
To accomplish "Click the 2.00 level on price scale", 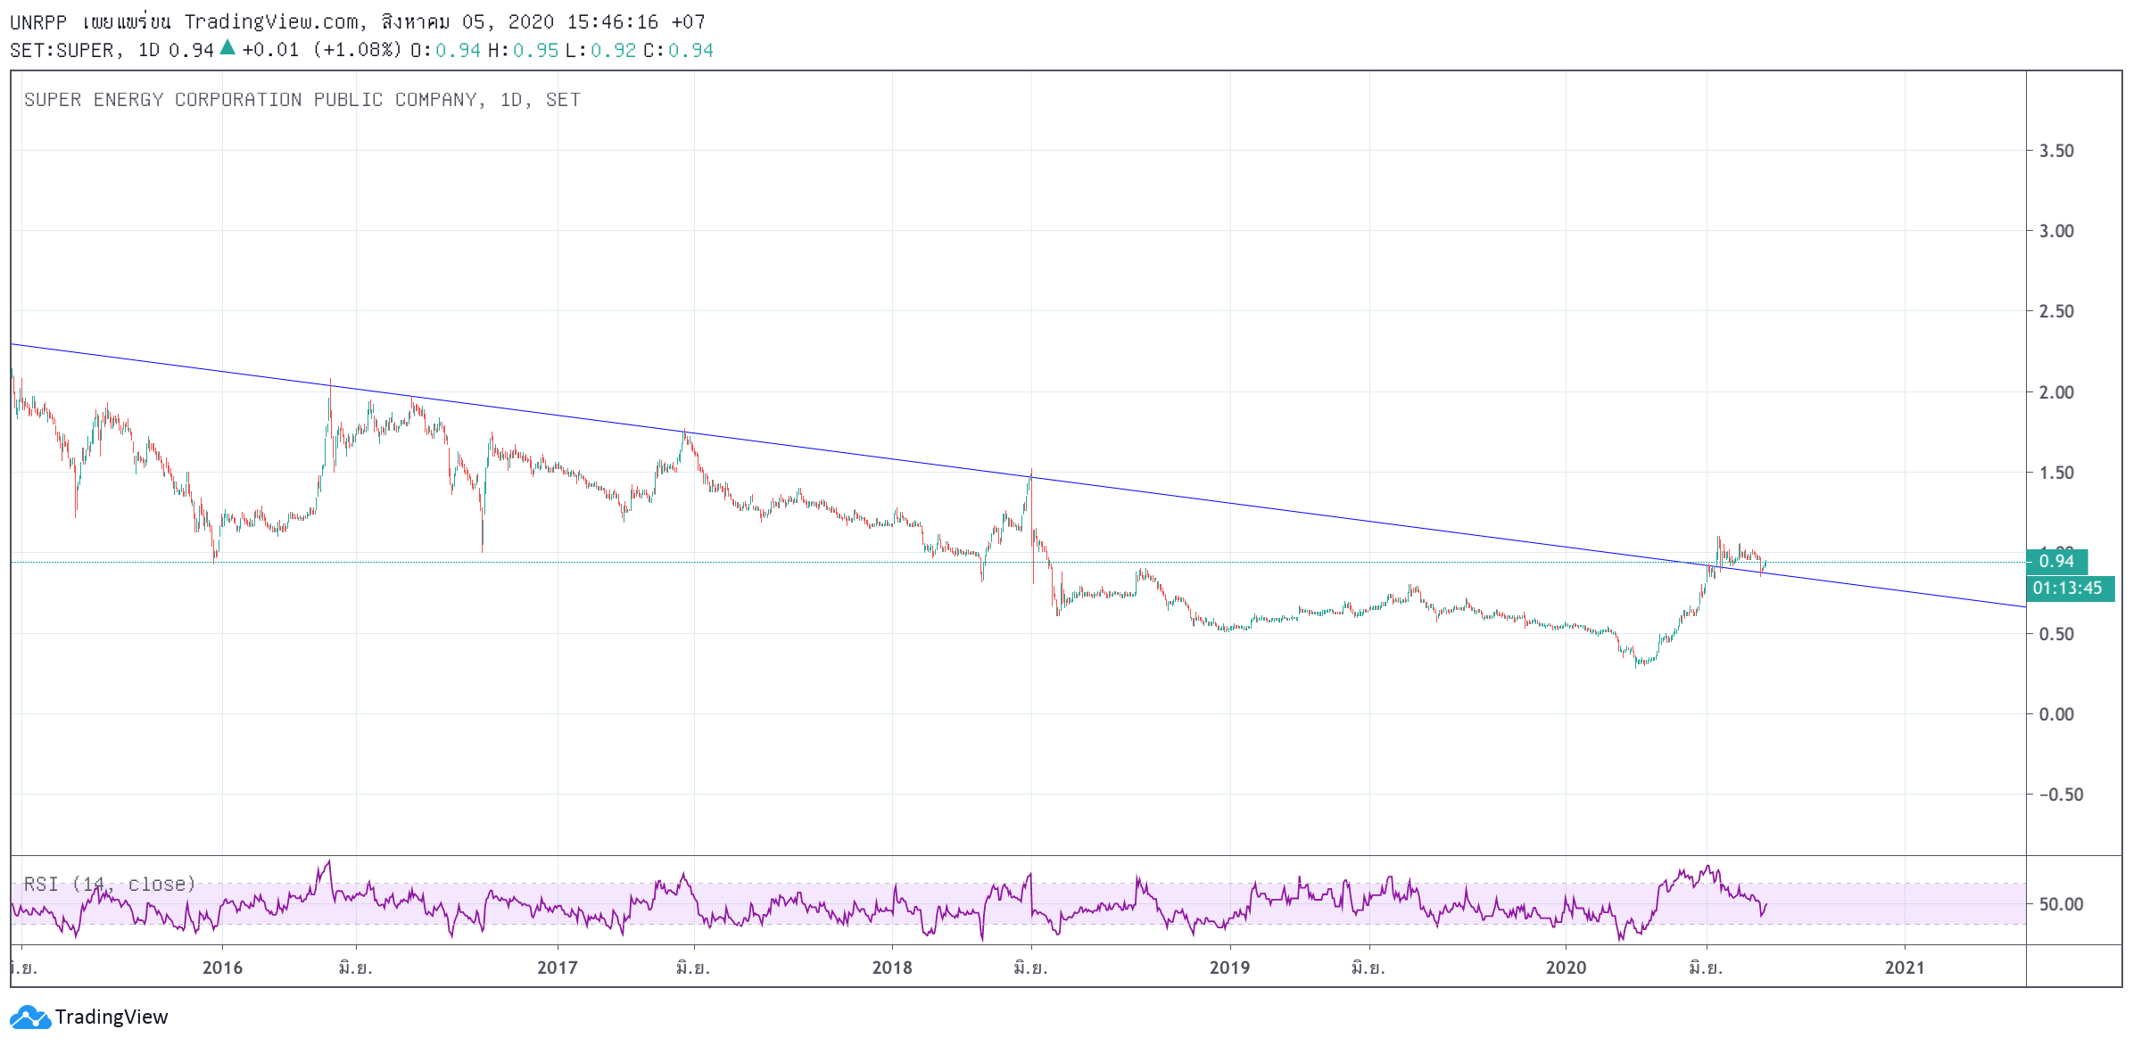I will pyautogui.click(x=2056, y=392).
